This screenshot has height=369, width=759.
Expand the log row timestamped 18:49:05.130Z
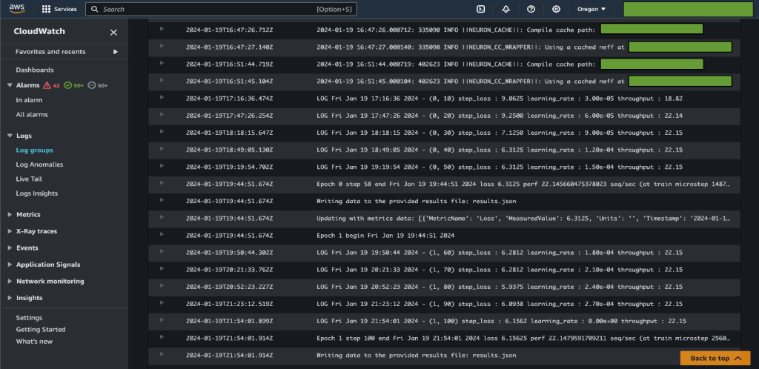(162, 149)
